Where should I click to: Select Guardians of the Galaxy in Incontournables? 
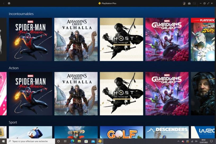pos(167,39)
